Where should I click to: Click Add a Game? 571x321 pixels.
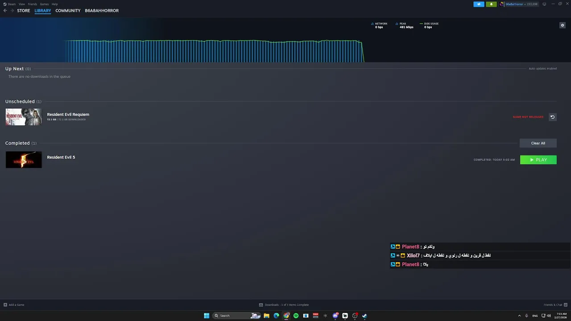[x=14, y=305]
